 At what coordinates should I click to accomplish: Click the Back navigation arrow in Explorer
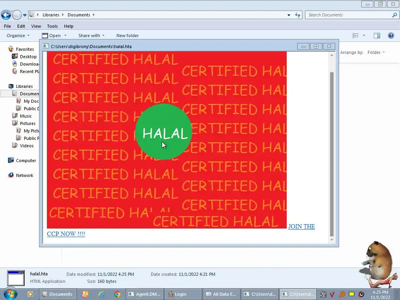[6, 15]
